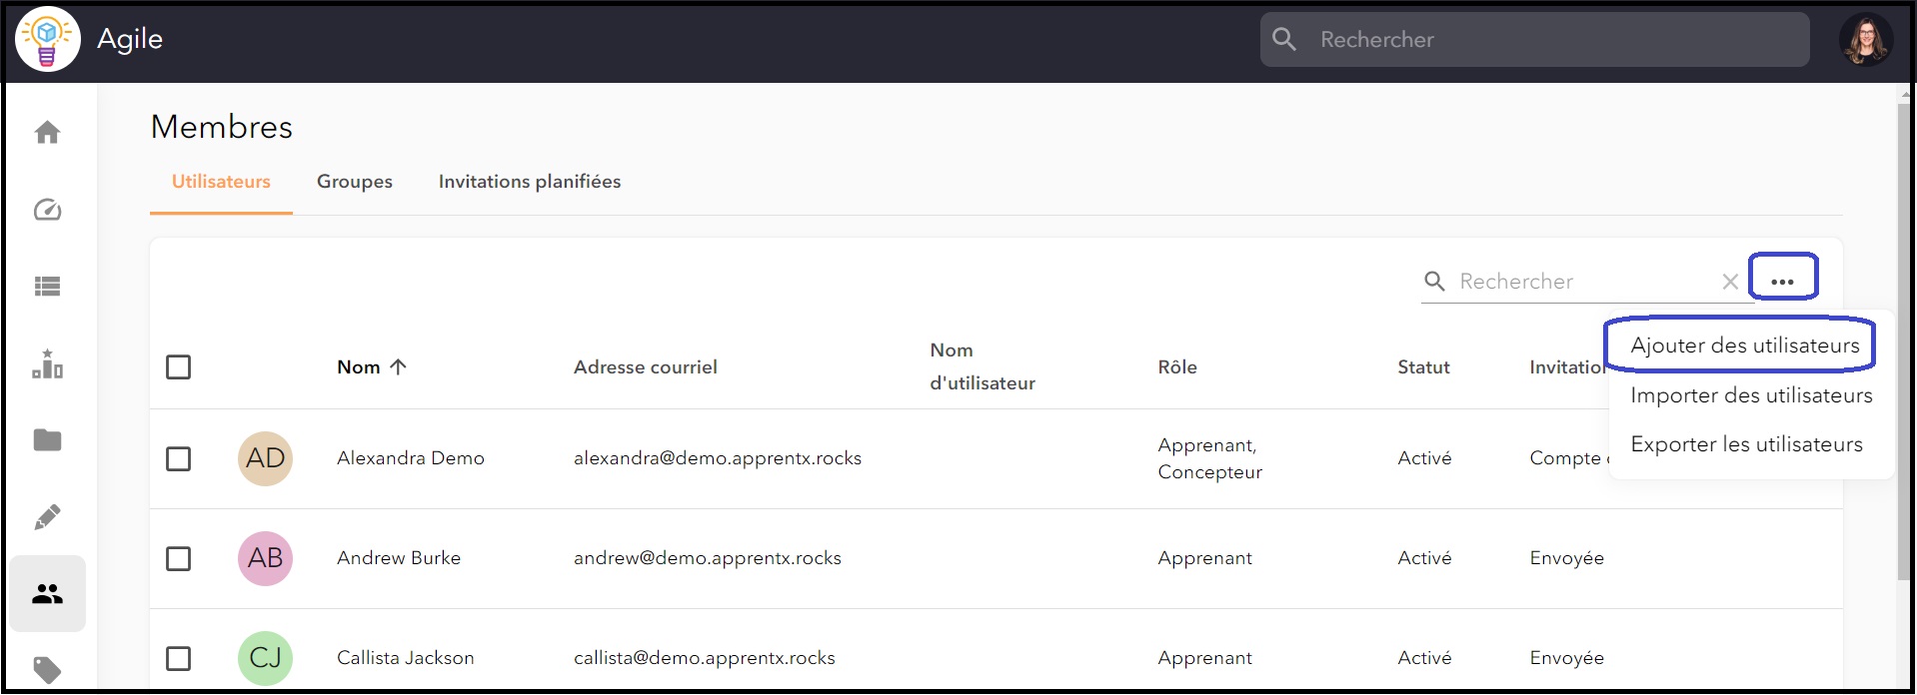The image size is (1917, 695).
Task: Choose Exporter les utilisateurs
Action: (x=1746, y=444)
